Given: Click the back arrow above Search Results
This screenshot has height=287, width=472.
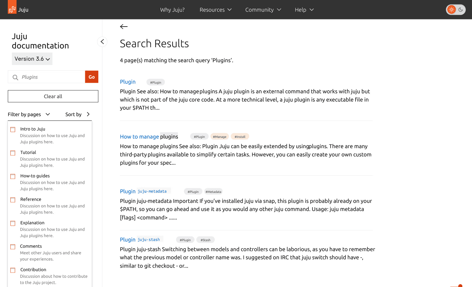Looking at the screenshot, I should pos(124,27).
